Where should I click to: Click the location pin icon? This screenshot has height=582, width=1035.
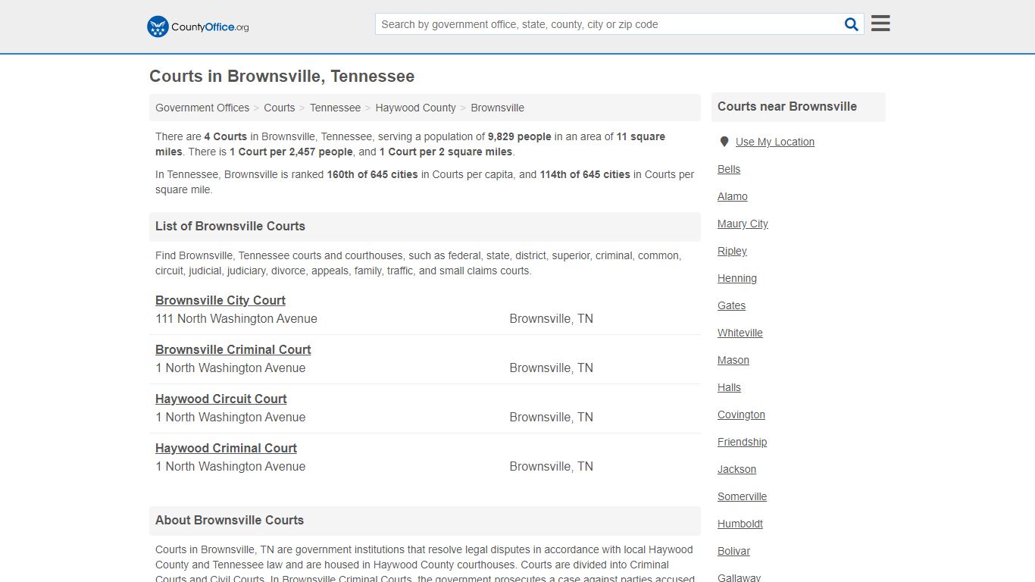(x=724, y=142)
